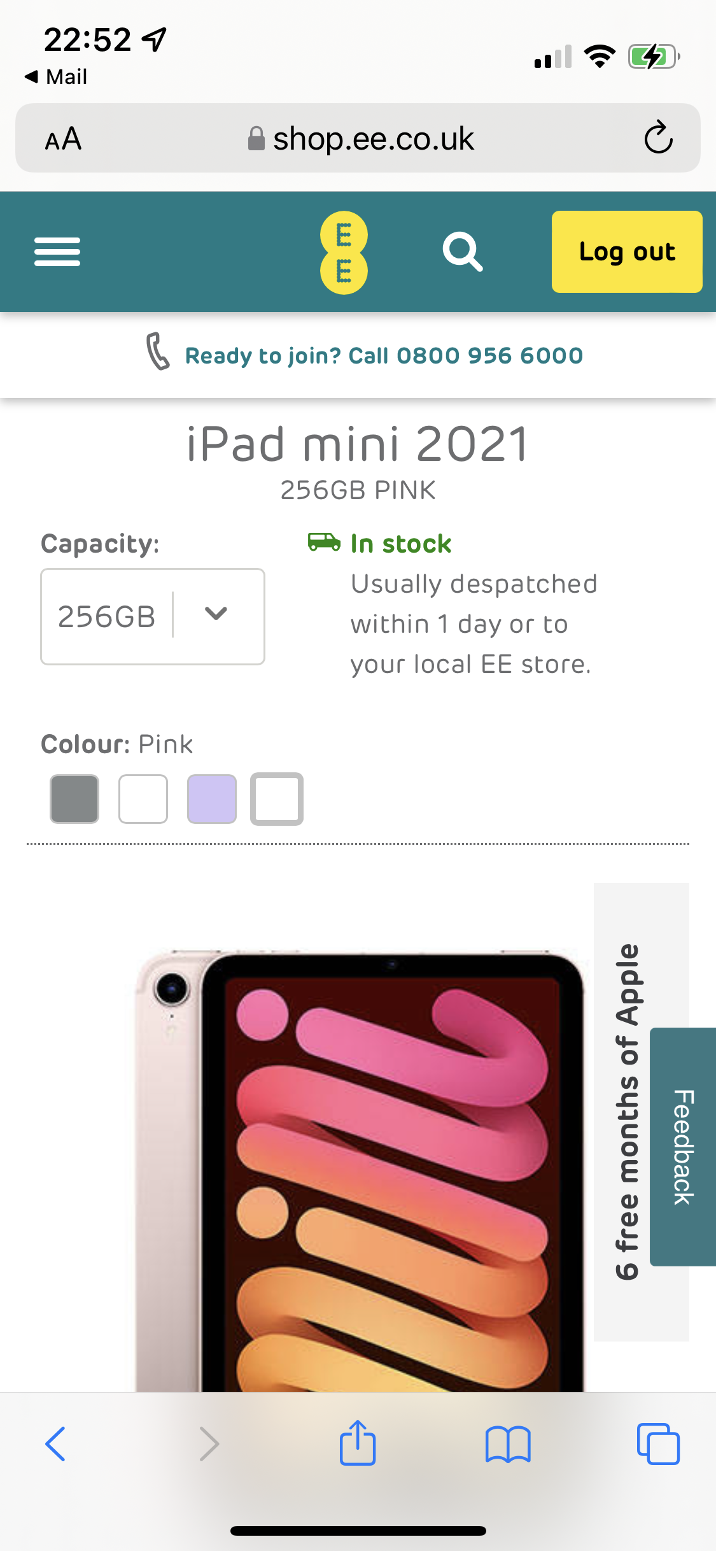Image resolution: width=716 pixels, height=1551 pixels.
Task: Select the grey colour swatch
Action: coord(74,799)
